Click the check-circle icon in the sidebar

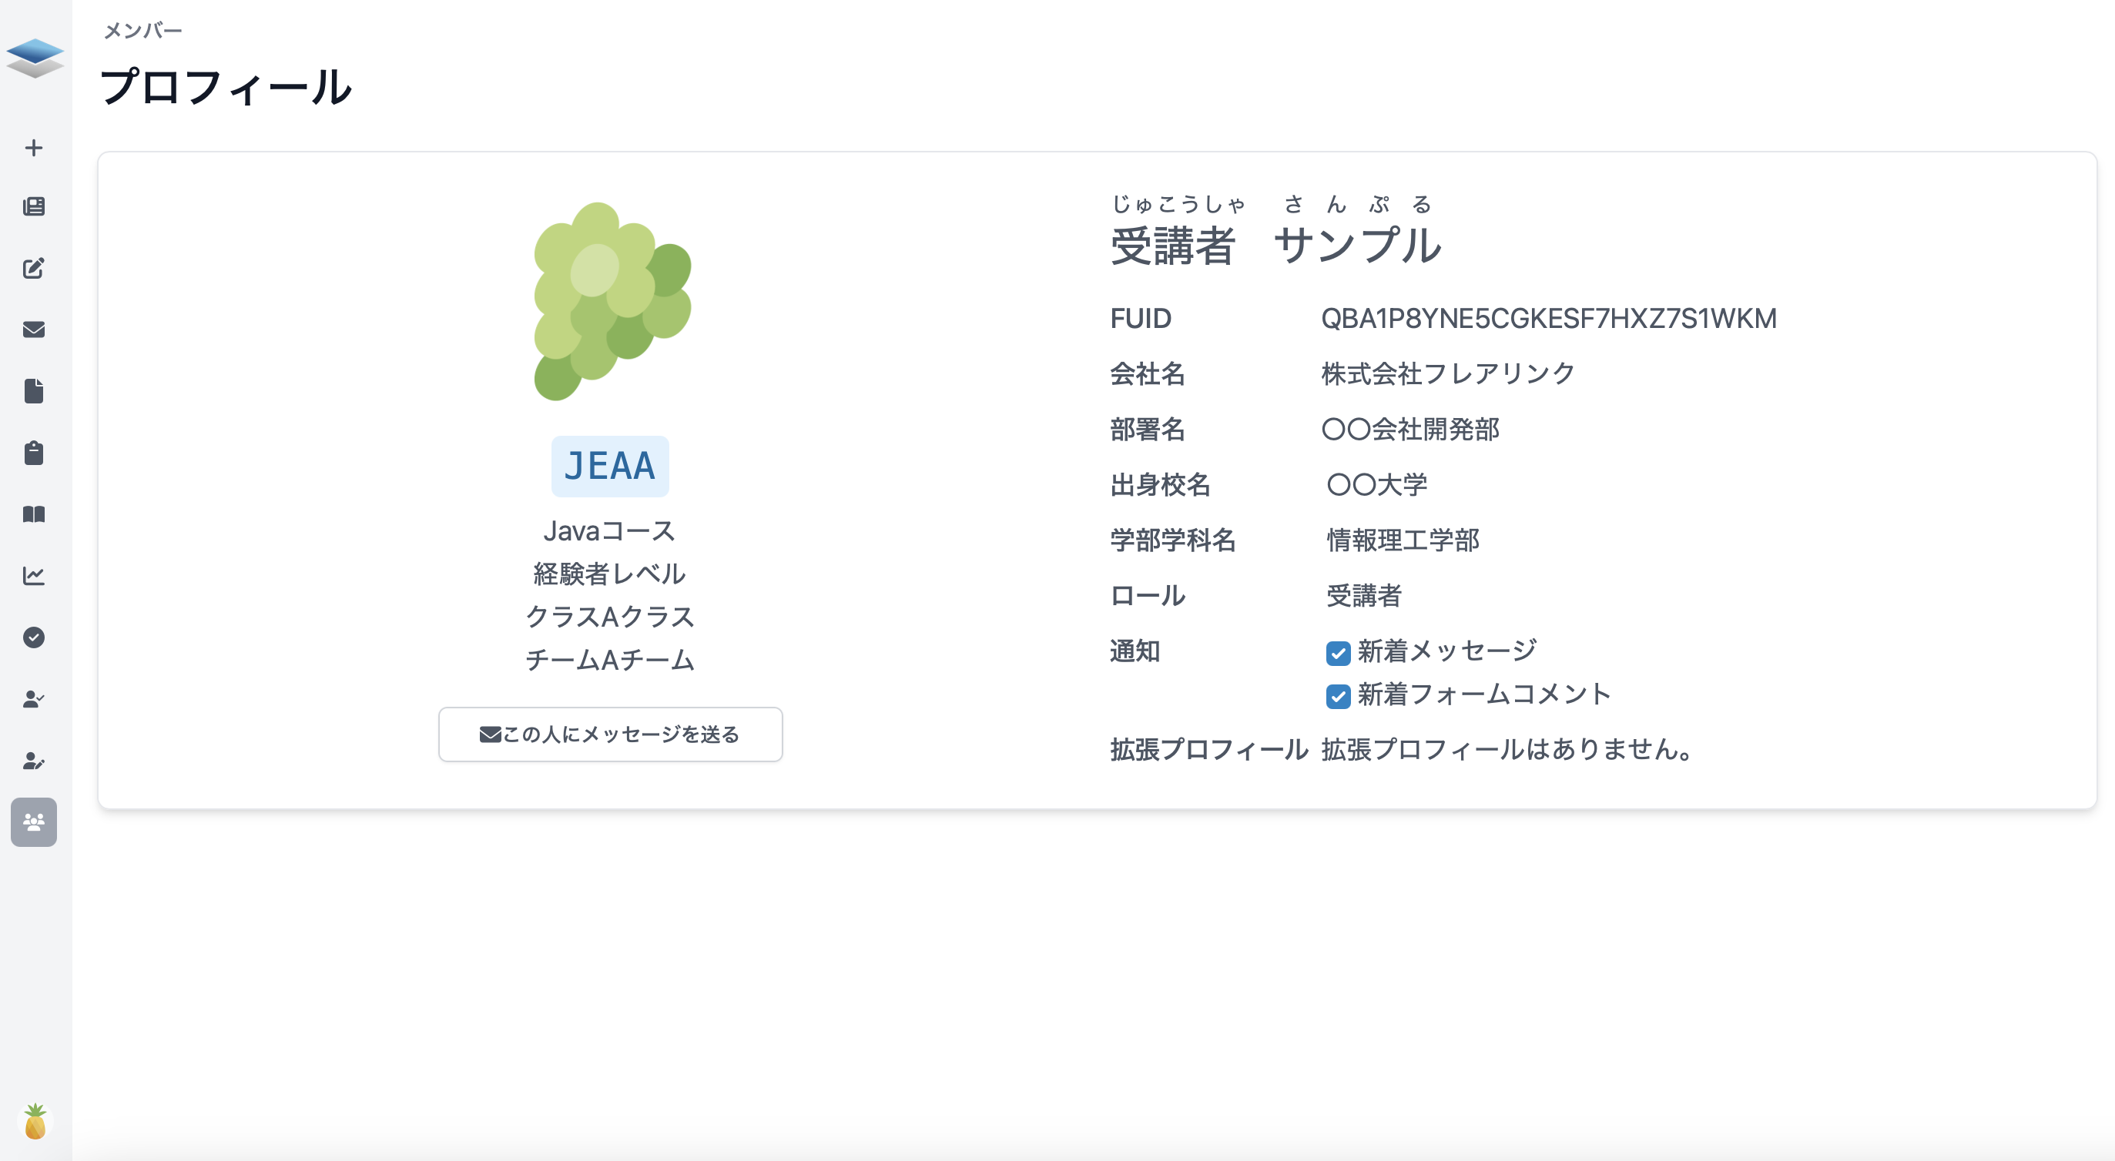tap(34, 638)
